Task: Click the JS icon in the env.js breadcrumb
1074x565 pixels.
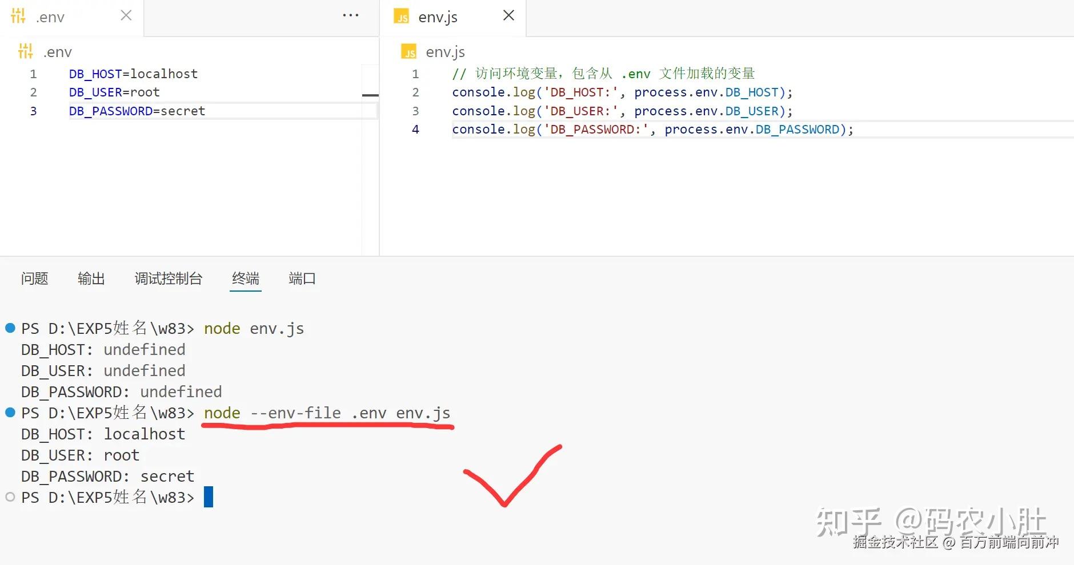Action: pyautogui.click(x=409, y=51)
